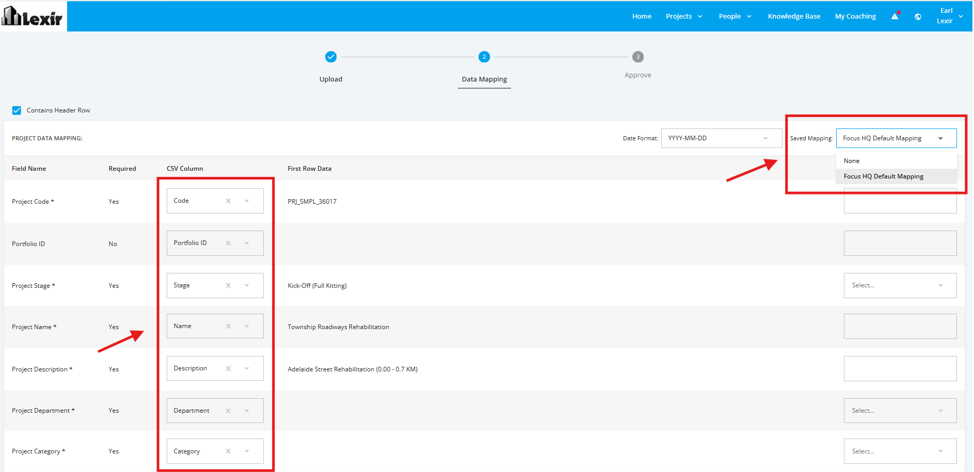974x472 pixels.
Task: Open the Portfolio ID column dropdown arrow
Action: 247,243
